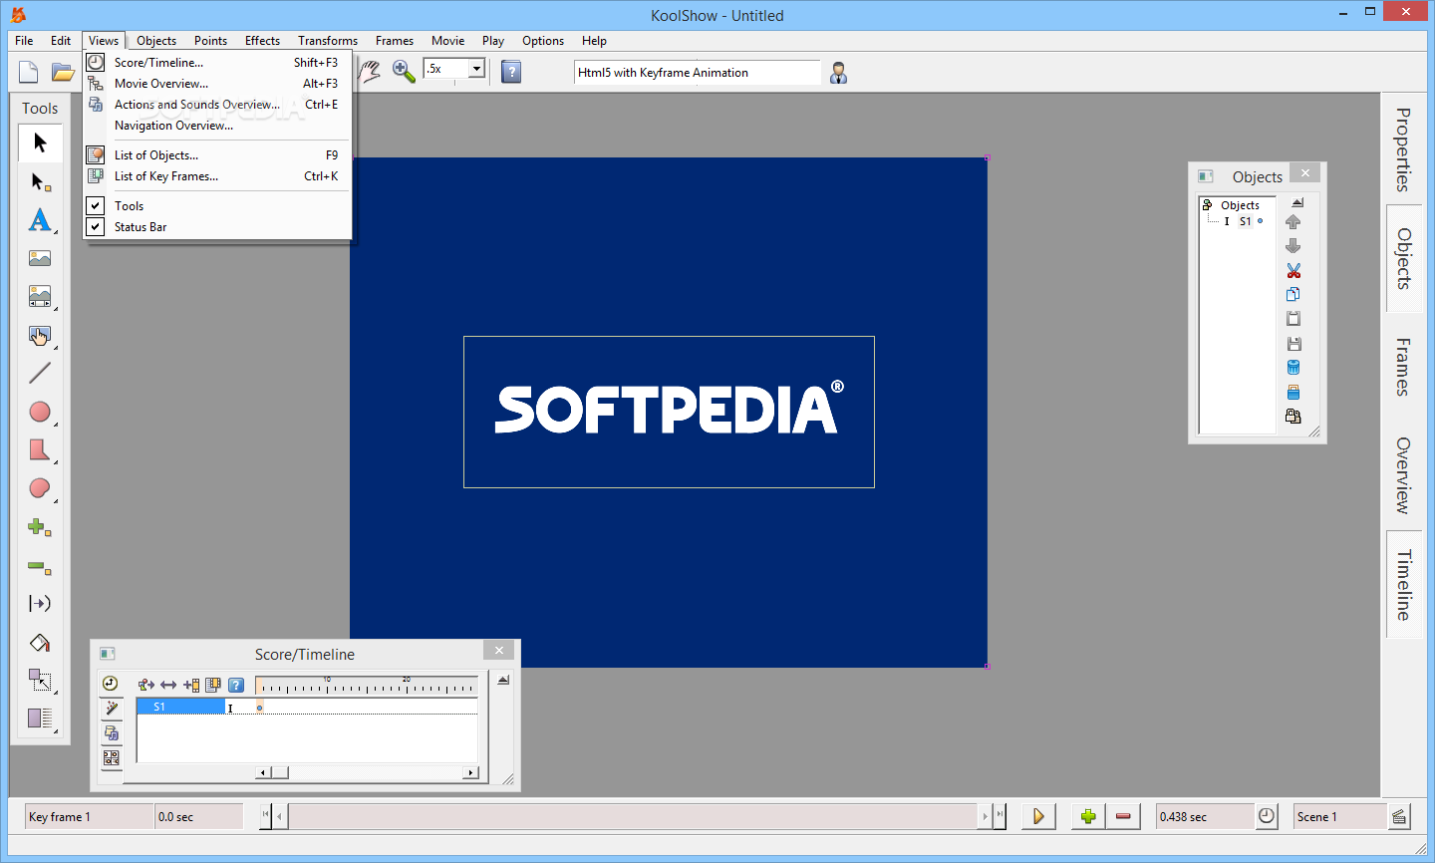Select the slideshow image tool
Viewport: 1435px width, 863px height.
[x=40, y=296]
